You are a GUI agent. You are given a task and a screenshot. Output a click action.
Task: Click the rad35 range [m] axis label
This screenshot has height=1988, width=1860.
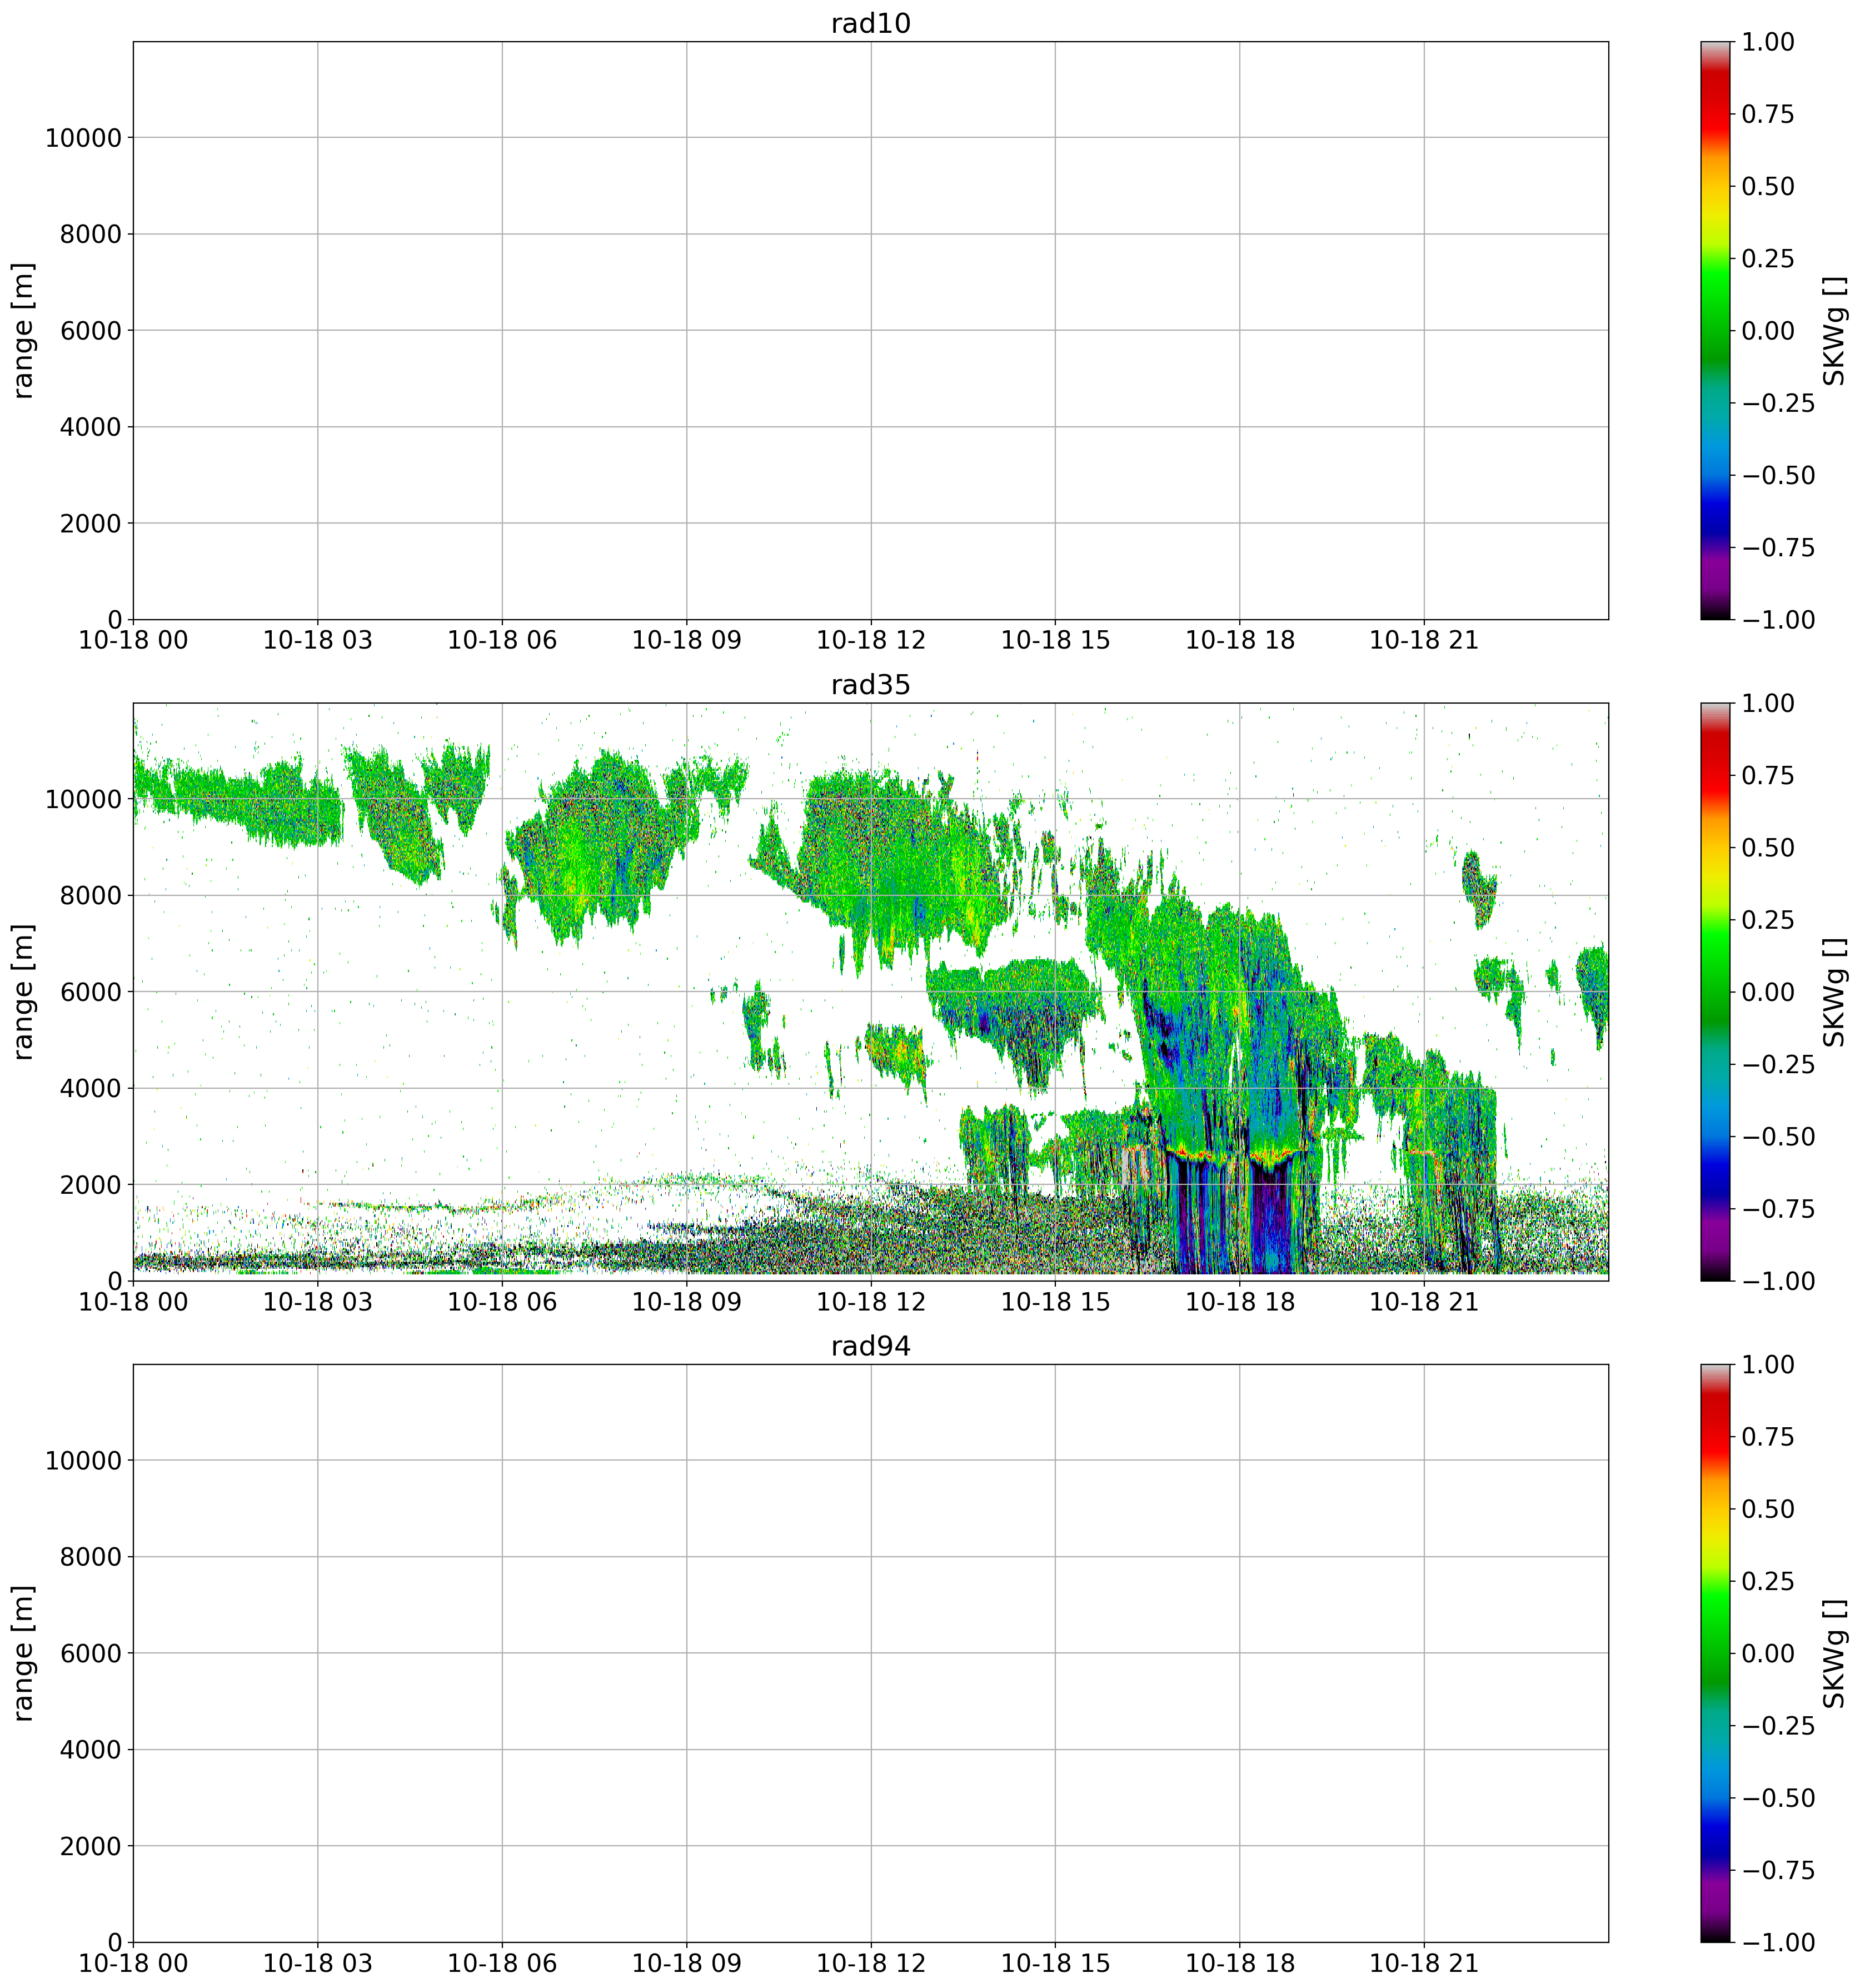click(24, 991)
